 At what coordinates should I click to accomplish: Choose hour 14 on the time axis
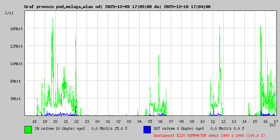pyautogui.click(x=244, y=121)
